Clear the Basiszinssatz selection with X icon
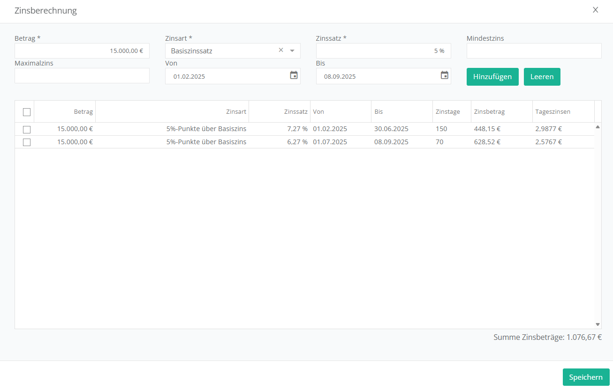613x390 pixels. click(x=281, y=50)
